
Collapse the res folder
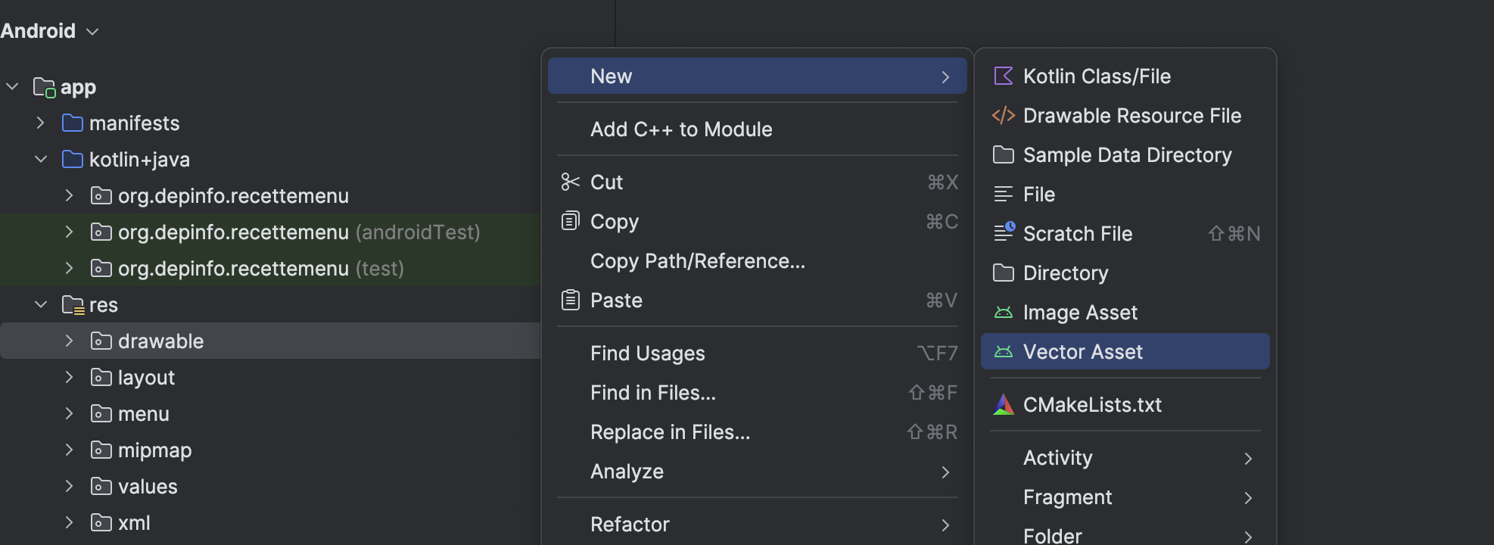41,304
